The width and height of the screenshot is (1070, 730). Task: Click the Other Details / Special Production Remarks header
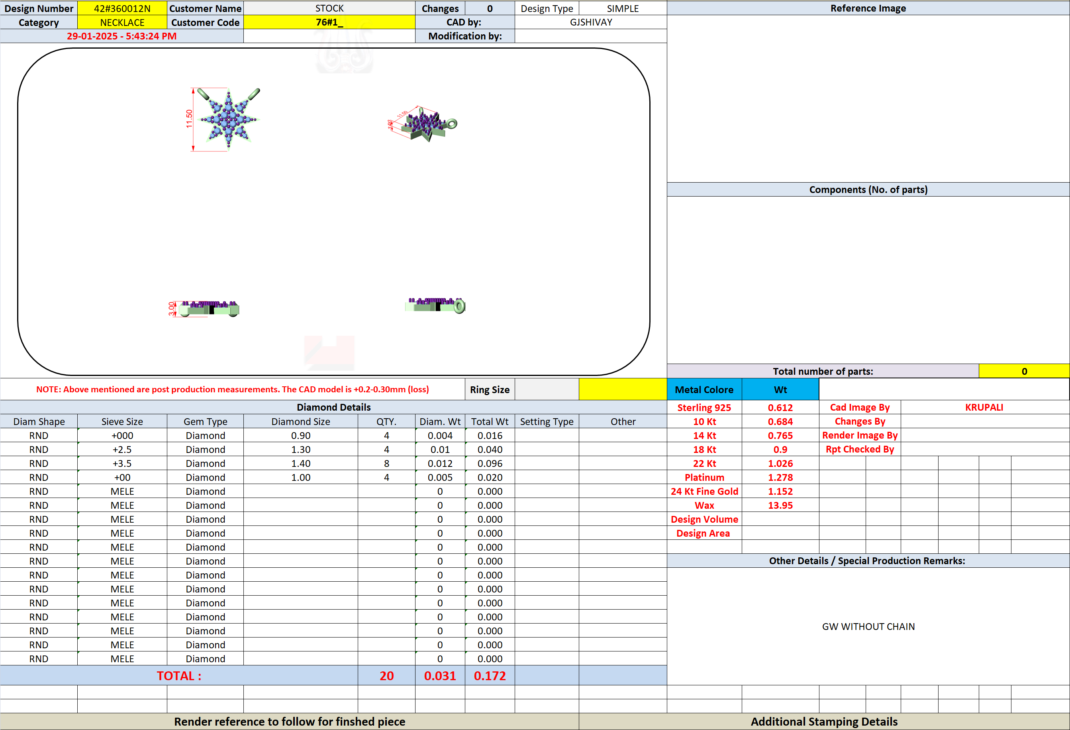coord(868,561)
